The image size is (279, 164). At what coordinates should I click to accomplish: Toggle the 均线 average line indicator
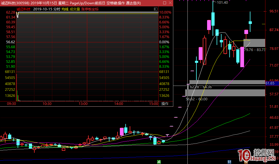coord(65,9)
